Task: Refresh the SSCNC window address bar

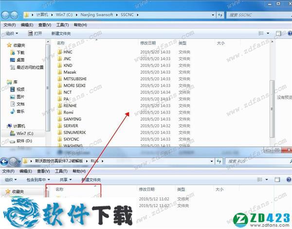Action: pos(220,15)
